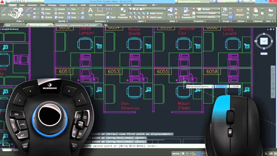
Task: Open the Insert ribbon tab
Action: (22, 5)
